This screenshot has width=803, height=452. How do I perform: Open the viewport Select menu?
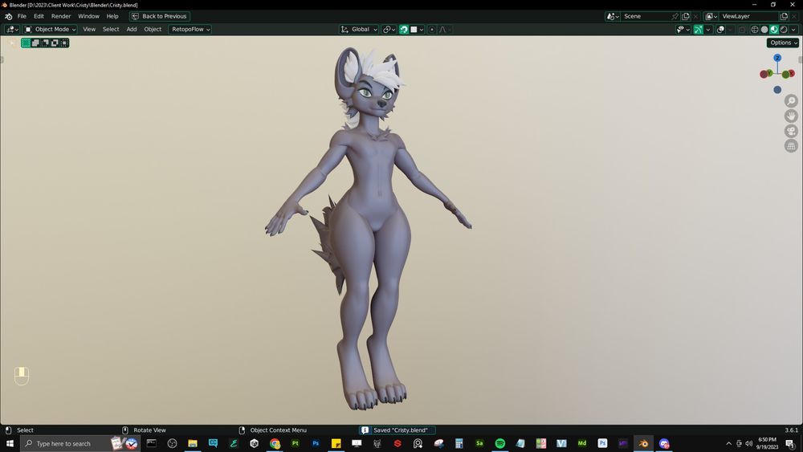pyautogui.click(x=111, y=29)
